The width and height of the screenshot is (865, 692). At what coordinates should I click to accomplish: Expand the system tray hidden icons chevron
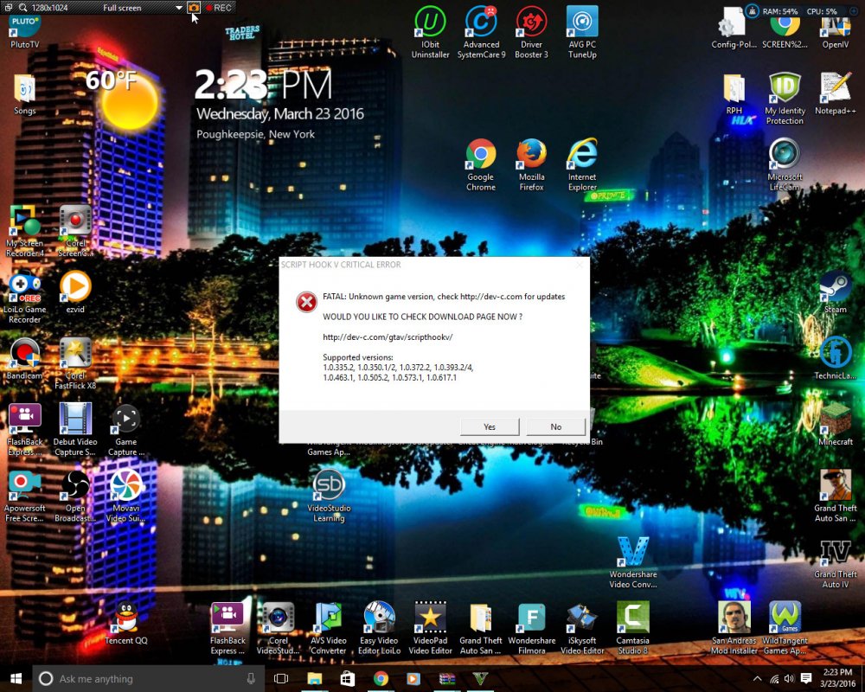[757, 678]
